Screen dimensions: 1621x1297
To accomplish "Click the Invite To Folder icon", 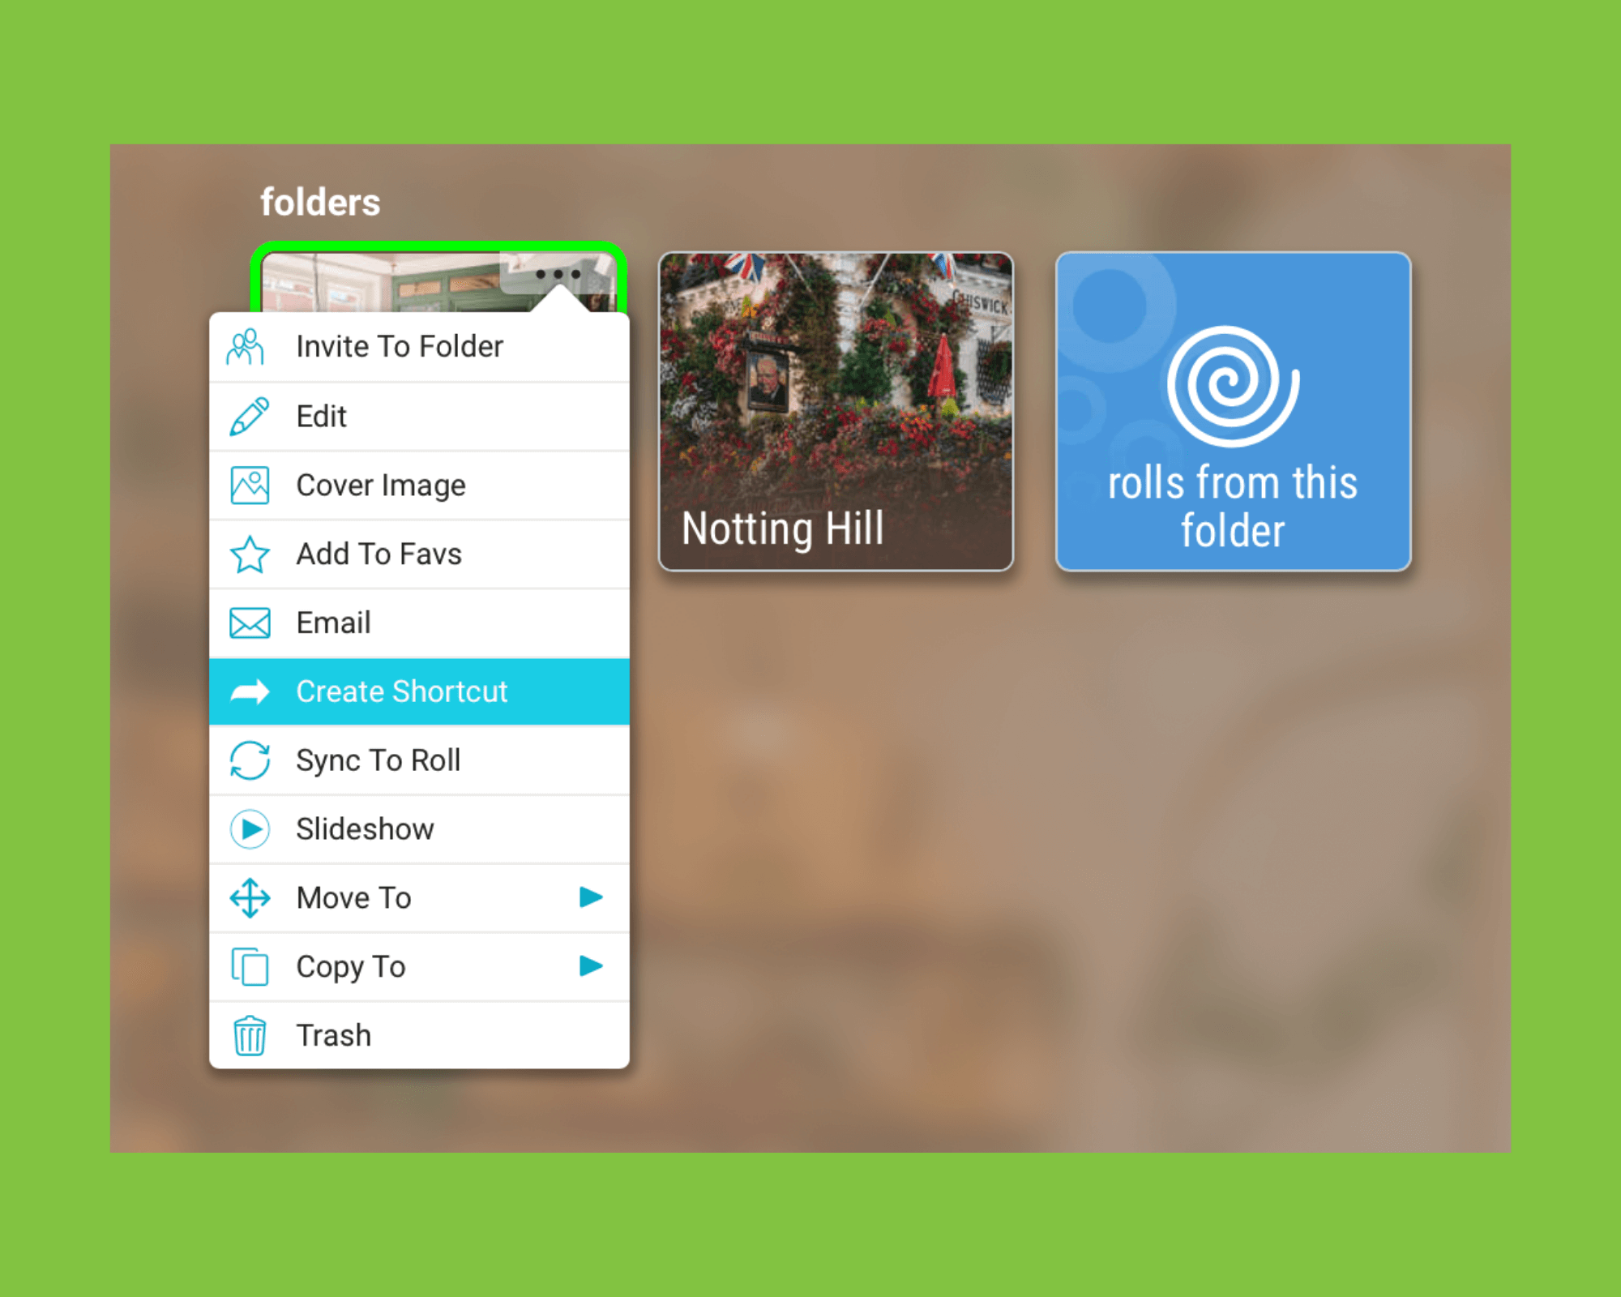I will pyautogui.click(x=251, y=348).
